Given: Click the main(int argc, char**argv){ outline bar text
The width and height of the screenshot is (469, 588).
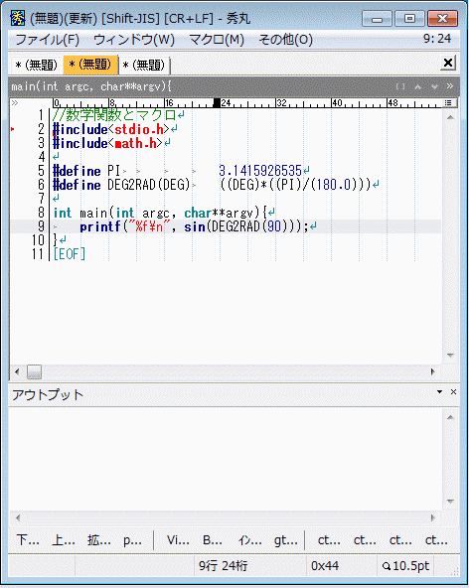Looking at the screenshot, I should [x=91, y=86].
